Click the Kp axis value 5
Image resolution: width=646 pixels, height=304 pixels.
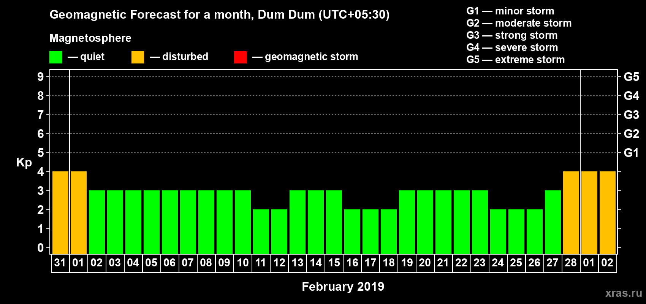click(41, 153)
